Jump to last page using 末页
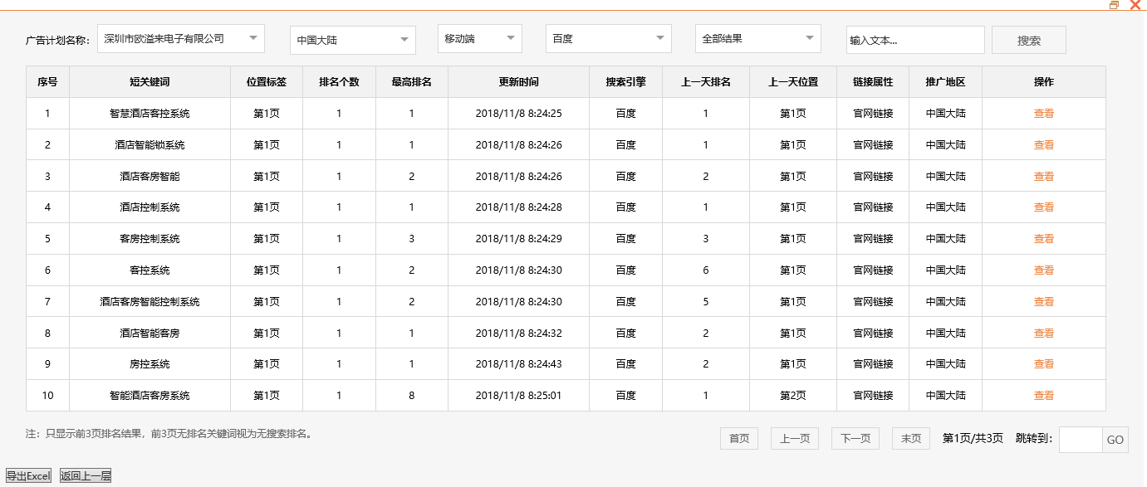The width and height of the screenshot is (1147, 487). pyautogui.click(x=909, y=438)
